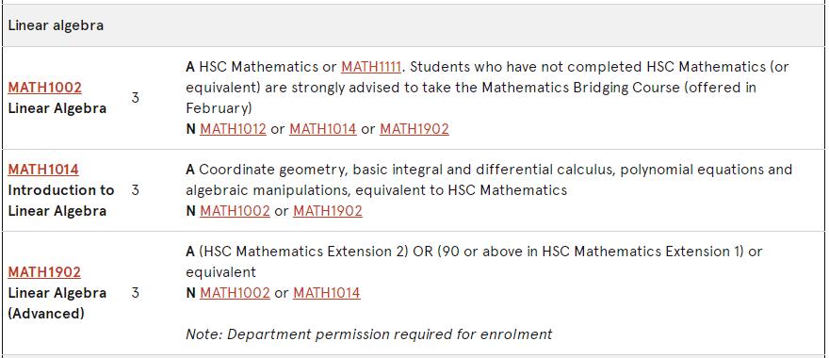829x358 pixels.
Task: Click MATH1002 in the Linear Algebra (Advanced) N list
Action: click(235, 292)
